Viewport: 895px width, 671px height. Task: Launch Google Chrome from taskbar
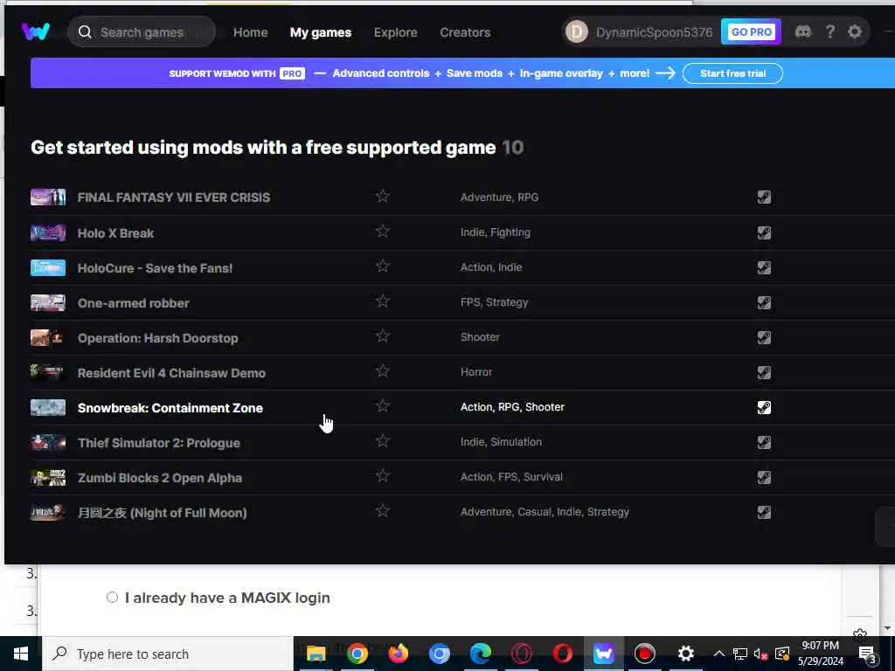pyautogui.click(x=357, y=654)
